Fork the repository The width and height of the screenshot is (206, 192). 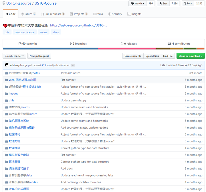(188, 3)
